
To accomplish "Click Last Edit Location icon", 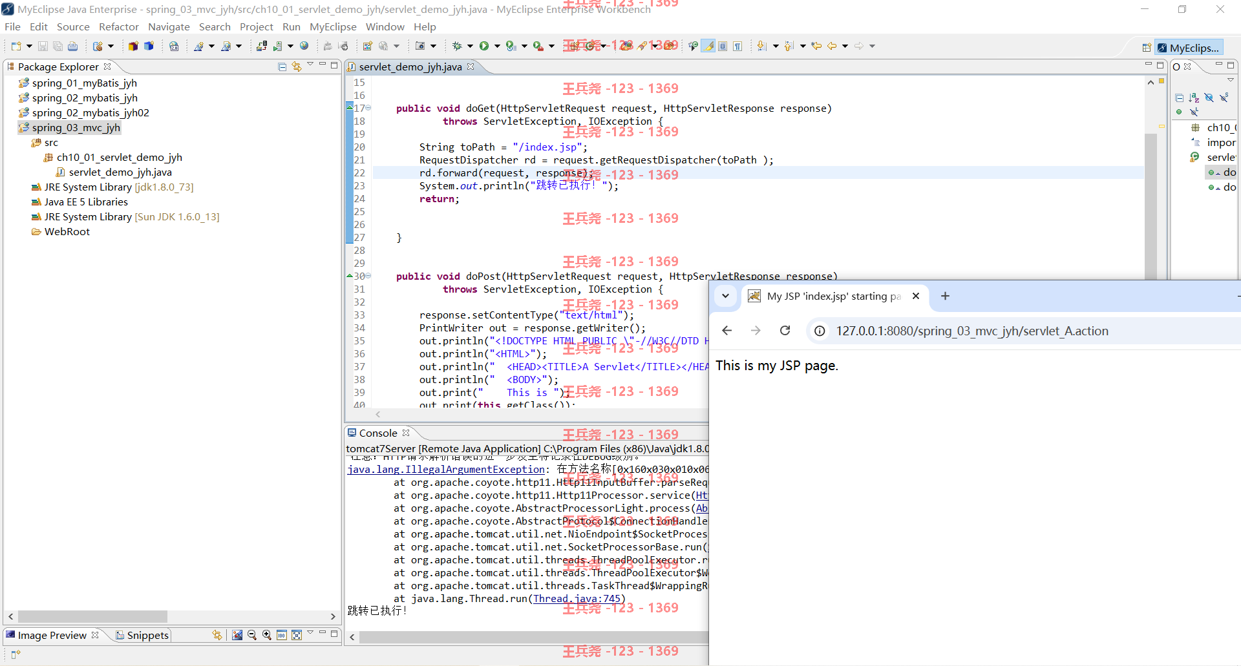I will click(816, 46).
